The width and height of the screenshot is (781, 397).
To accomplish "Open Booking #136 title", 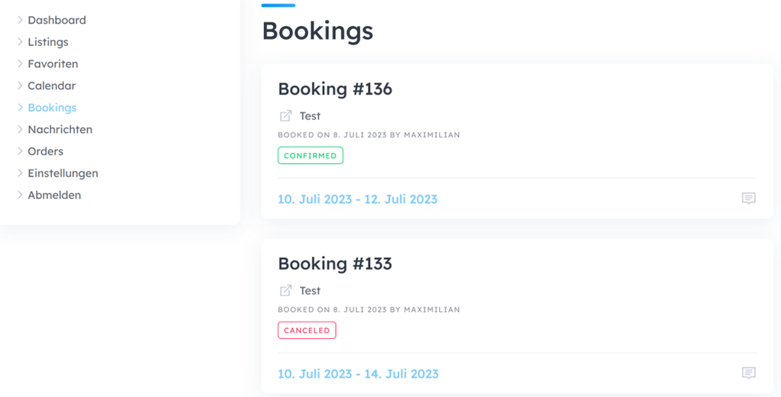I will tap(335, 89).
